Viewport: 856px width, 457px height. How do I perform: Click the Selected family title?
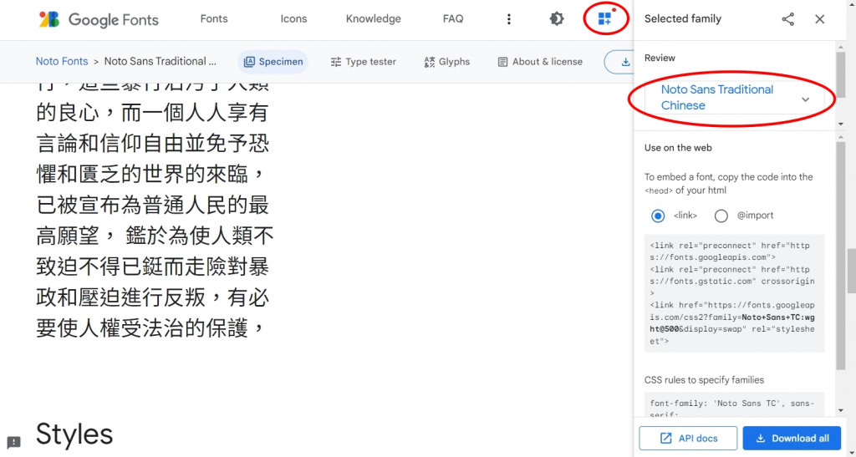(x=682, y=19)
